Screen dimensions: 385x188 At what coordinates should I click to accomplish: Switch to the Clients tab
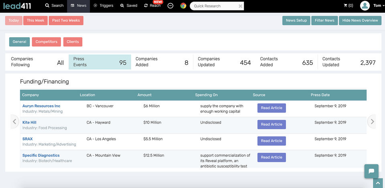pos(73,42)
